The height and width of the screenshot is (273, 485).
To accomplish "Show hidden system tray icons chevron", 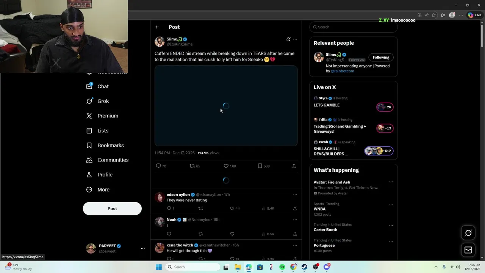I will tap(436, 267).
